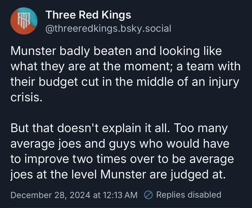This screenshot has height=208, width=252.
Task: Click the line "to improve two times over"
Action: (122, 159)
